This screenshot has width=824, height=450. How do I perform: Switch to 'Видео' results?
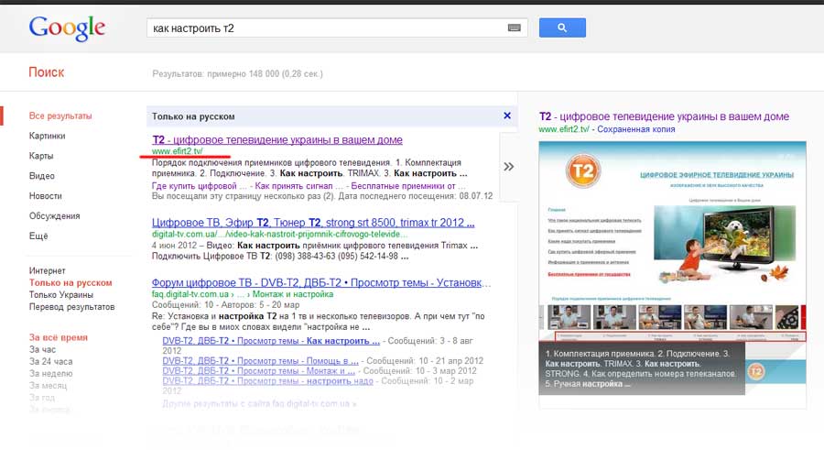click(x=42, y=176)
